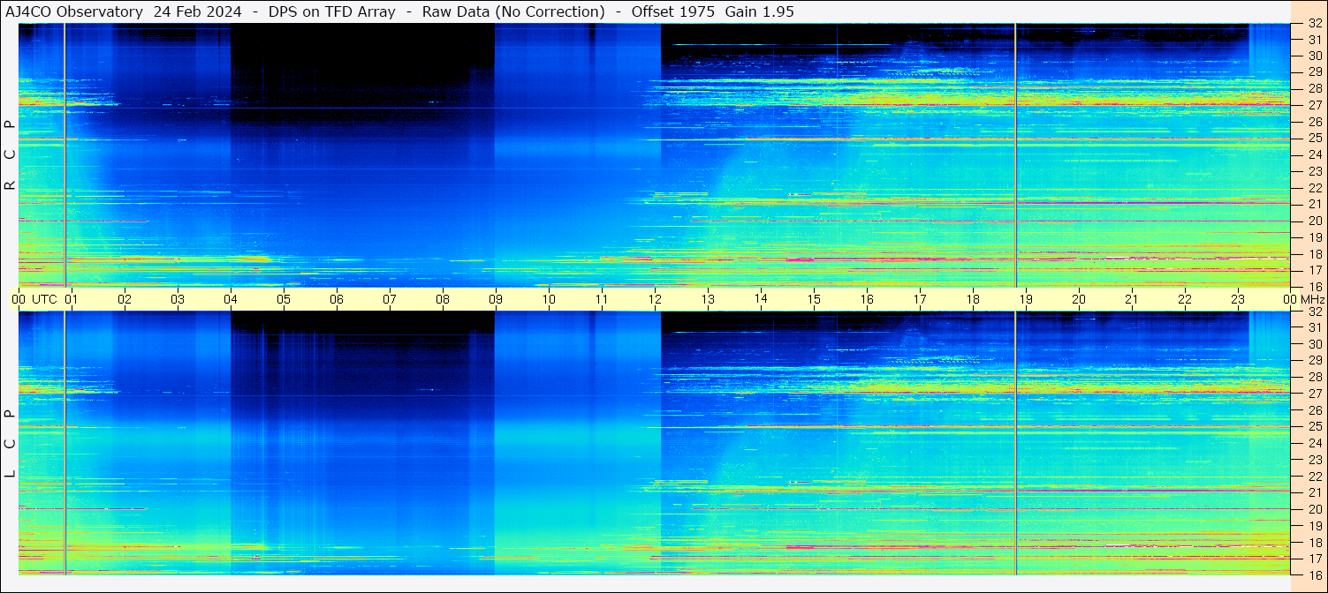Click "DPS on TFD Array" header text
The image size is (1328, 593).
(331, 11)
